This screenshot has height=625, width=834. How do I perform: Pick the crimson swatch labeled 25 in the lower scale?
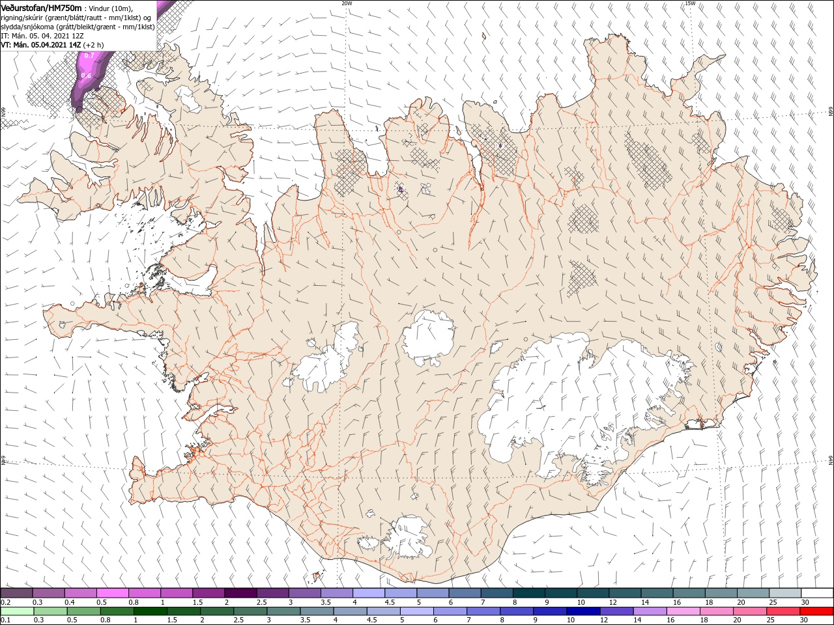point(784,611)
